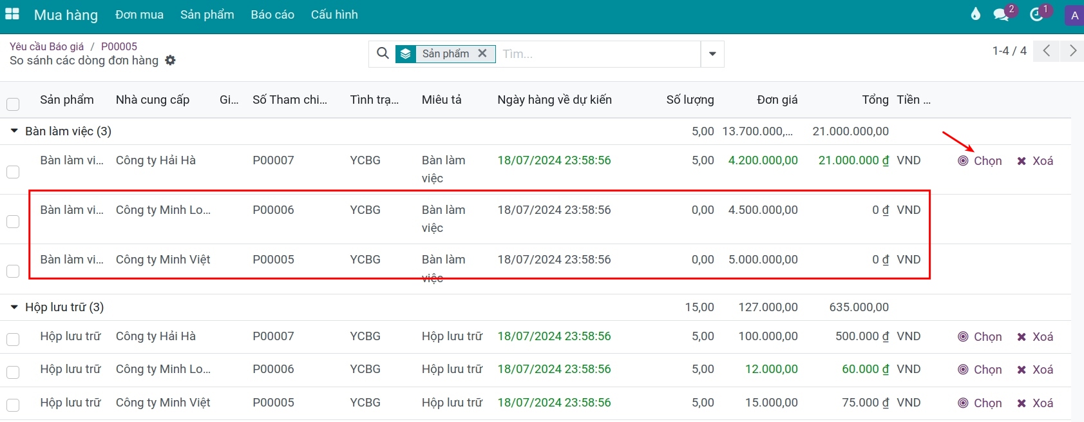Sort by the Nhà cung cấp column header
The height and width of the screenshot is (422, 1084).
[x=153, y=100]
